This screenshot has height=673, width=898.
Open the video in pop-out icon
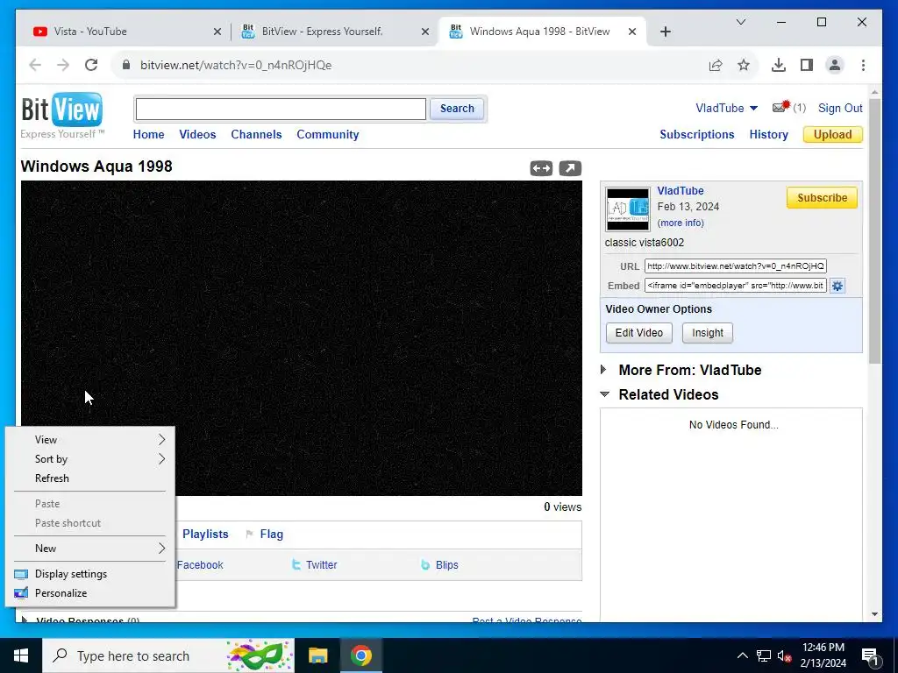[570, 168]
